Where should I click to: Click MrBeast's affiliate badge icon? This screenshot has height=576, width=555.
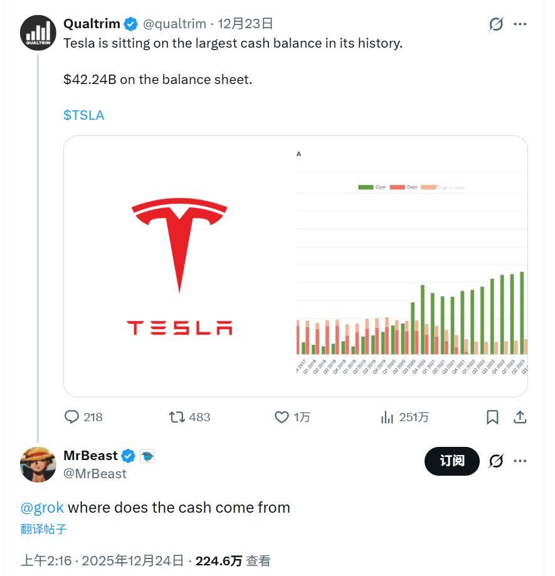point(147,456)
